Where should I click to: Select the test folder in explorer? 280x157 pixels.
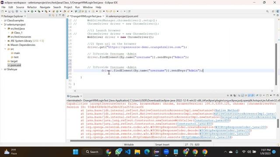click(15, 57)
